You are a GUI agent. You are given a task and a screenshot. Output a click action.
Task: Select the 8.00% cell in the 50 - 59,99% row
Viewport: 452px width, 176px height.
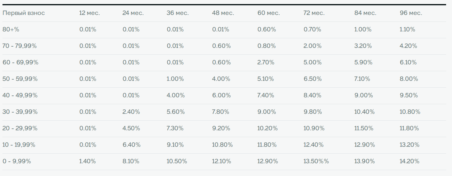coord(409,79)
